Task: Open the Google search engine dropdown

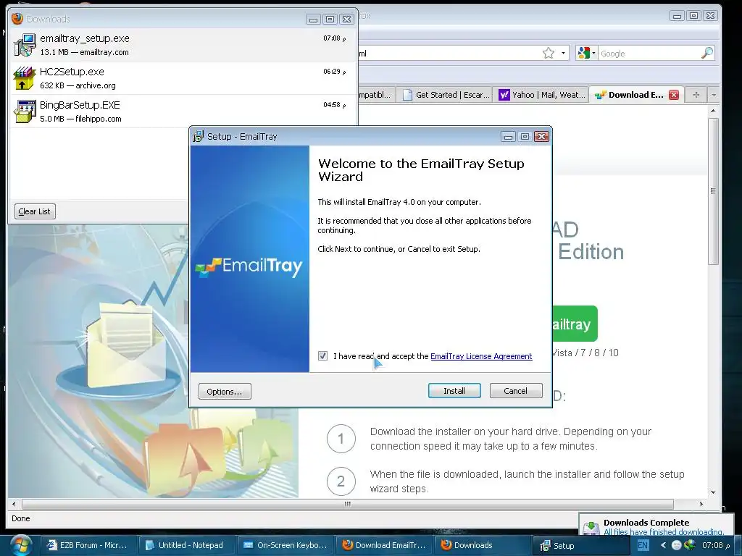Action: 586,53
